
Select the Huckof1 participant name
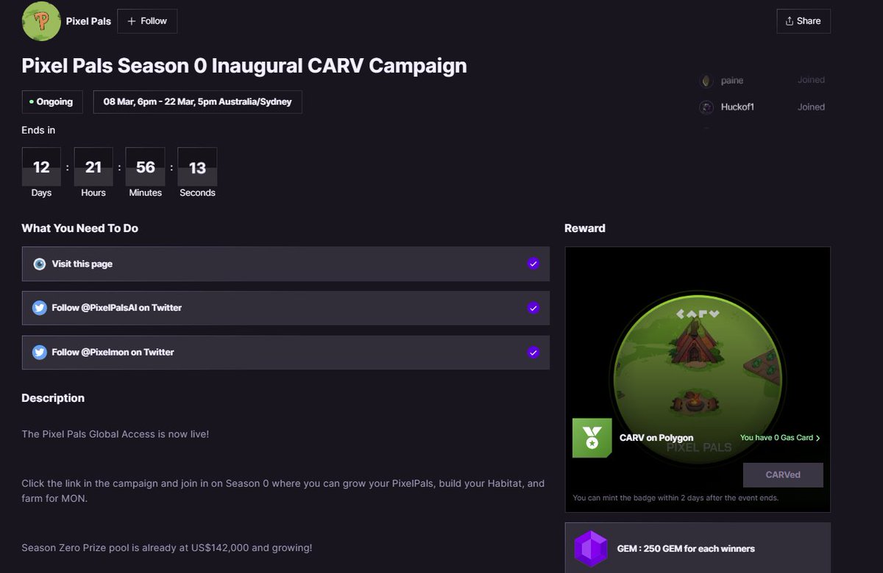[x=737, y=107]
